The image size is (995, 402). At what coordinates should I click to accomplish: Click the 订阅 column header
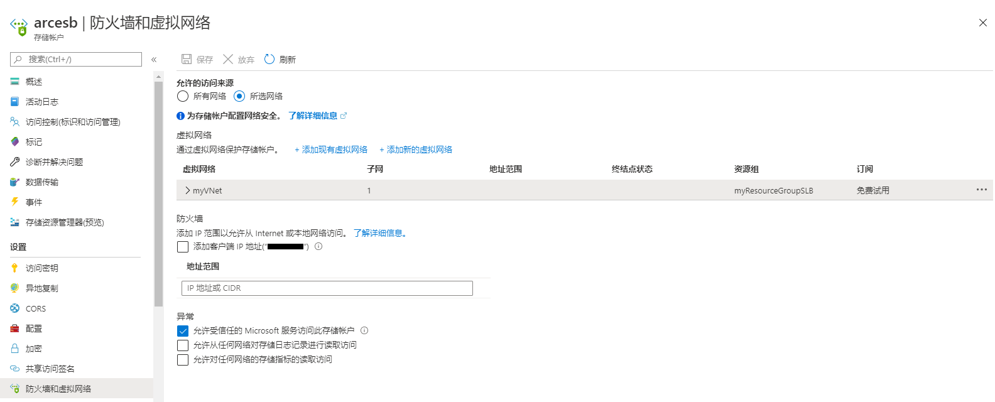click(865, 169)
